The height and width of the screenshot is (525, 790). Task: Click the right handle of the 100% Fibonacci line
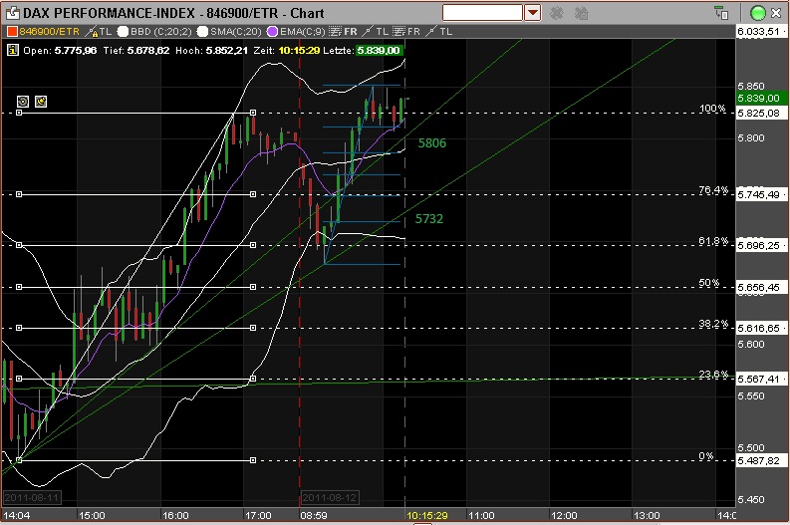(x=253, y=113)
